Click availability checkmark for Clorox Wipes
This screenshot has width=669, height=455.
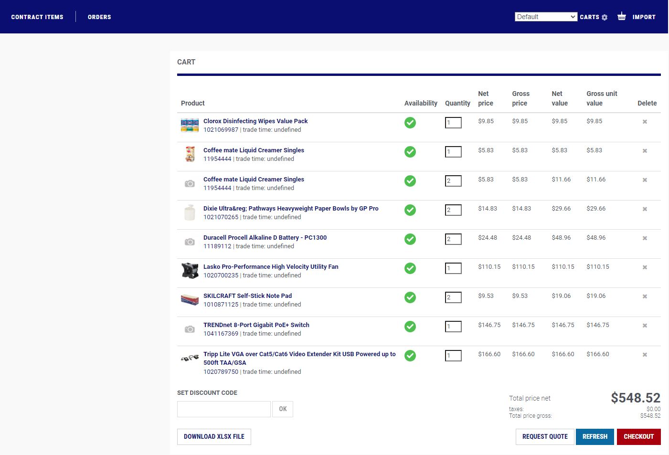pos(410,123)
